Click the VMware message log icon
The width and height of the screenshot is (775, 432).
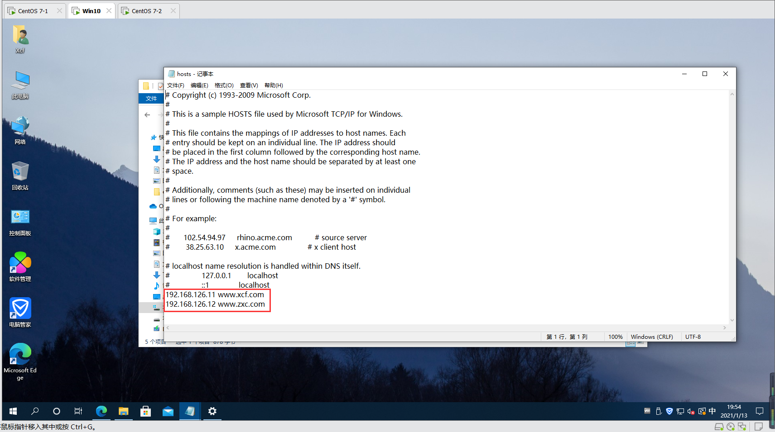pyautogui.click(x=758, y=427)
